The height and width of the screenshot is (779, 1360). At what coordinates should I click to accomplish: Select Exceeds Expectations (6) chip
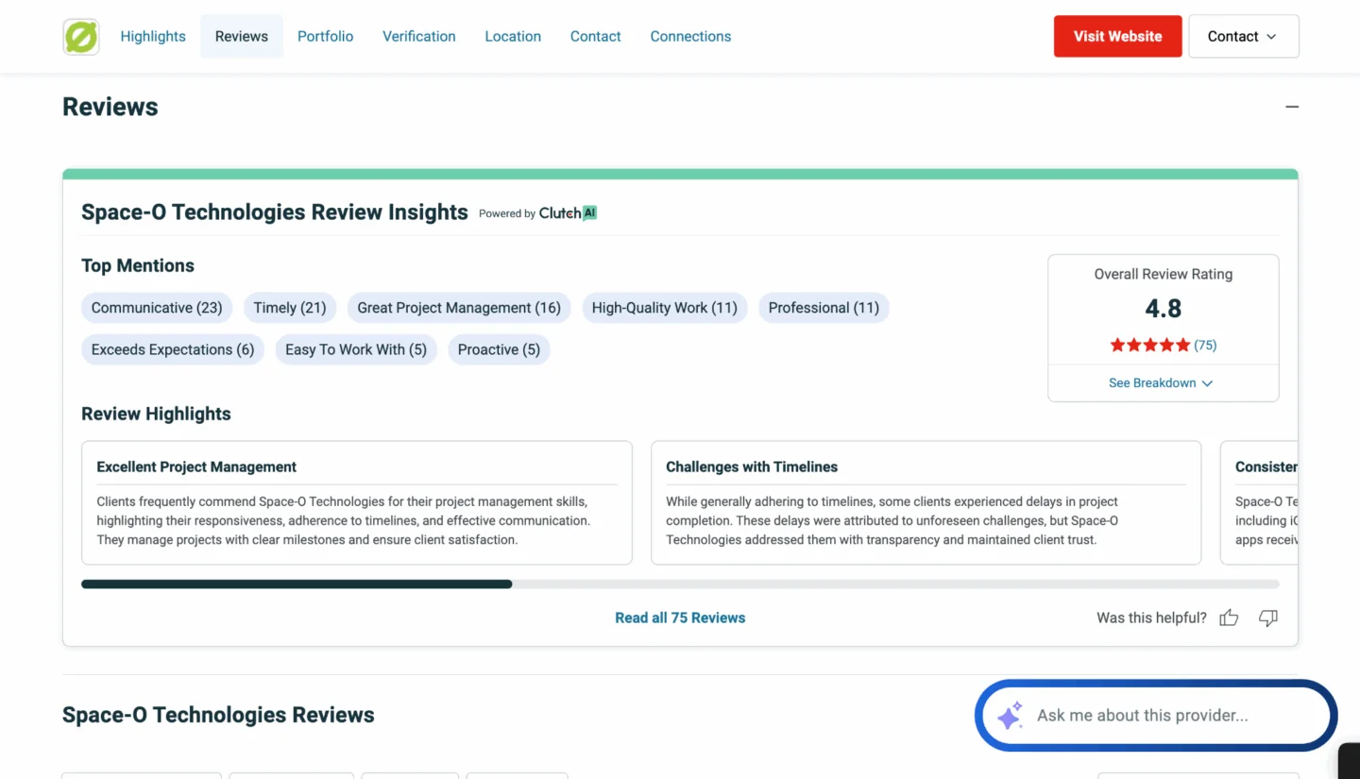click(173, 349)
